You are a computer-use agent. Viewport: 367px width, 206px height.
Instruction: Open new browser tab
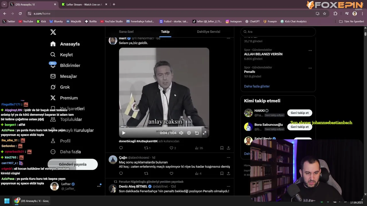point(114,4)
